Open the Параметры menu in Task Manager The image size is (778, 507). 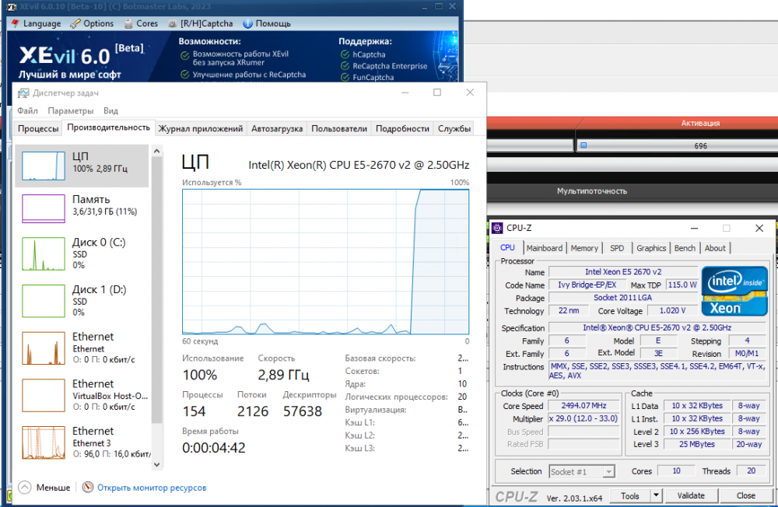tap(71, 110)
